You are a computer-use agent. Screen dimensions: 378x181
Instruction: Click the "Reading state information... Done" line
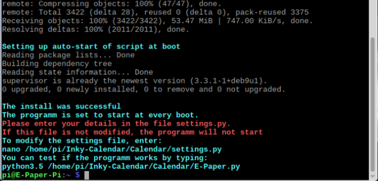[77, 72]
